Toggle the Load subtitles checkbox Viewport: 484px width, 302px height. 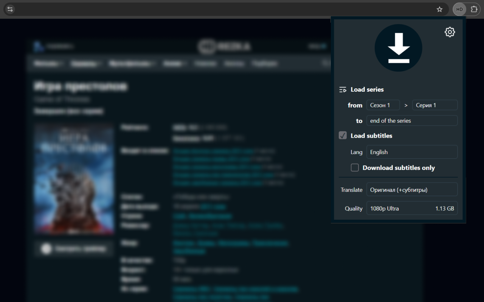[343, 136]
